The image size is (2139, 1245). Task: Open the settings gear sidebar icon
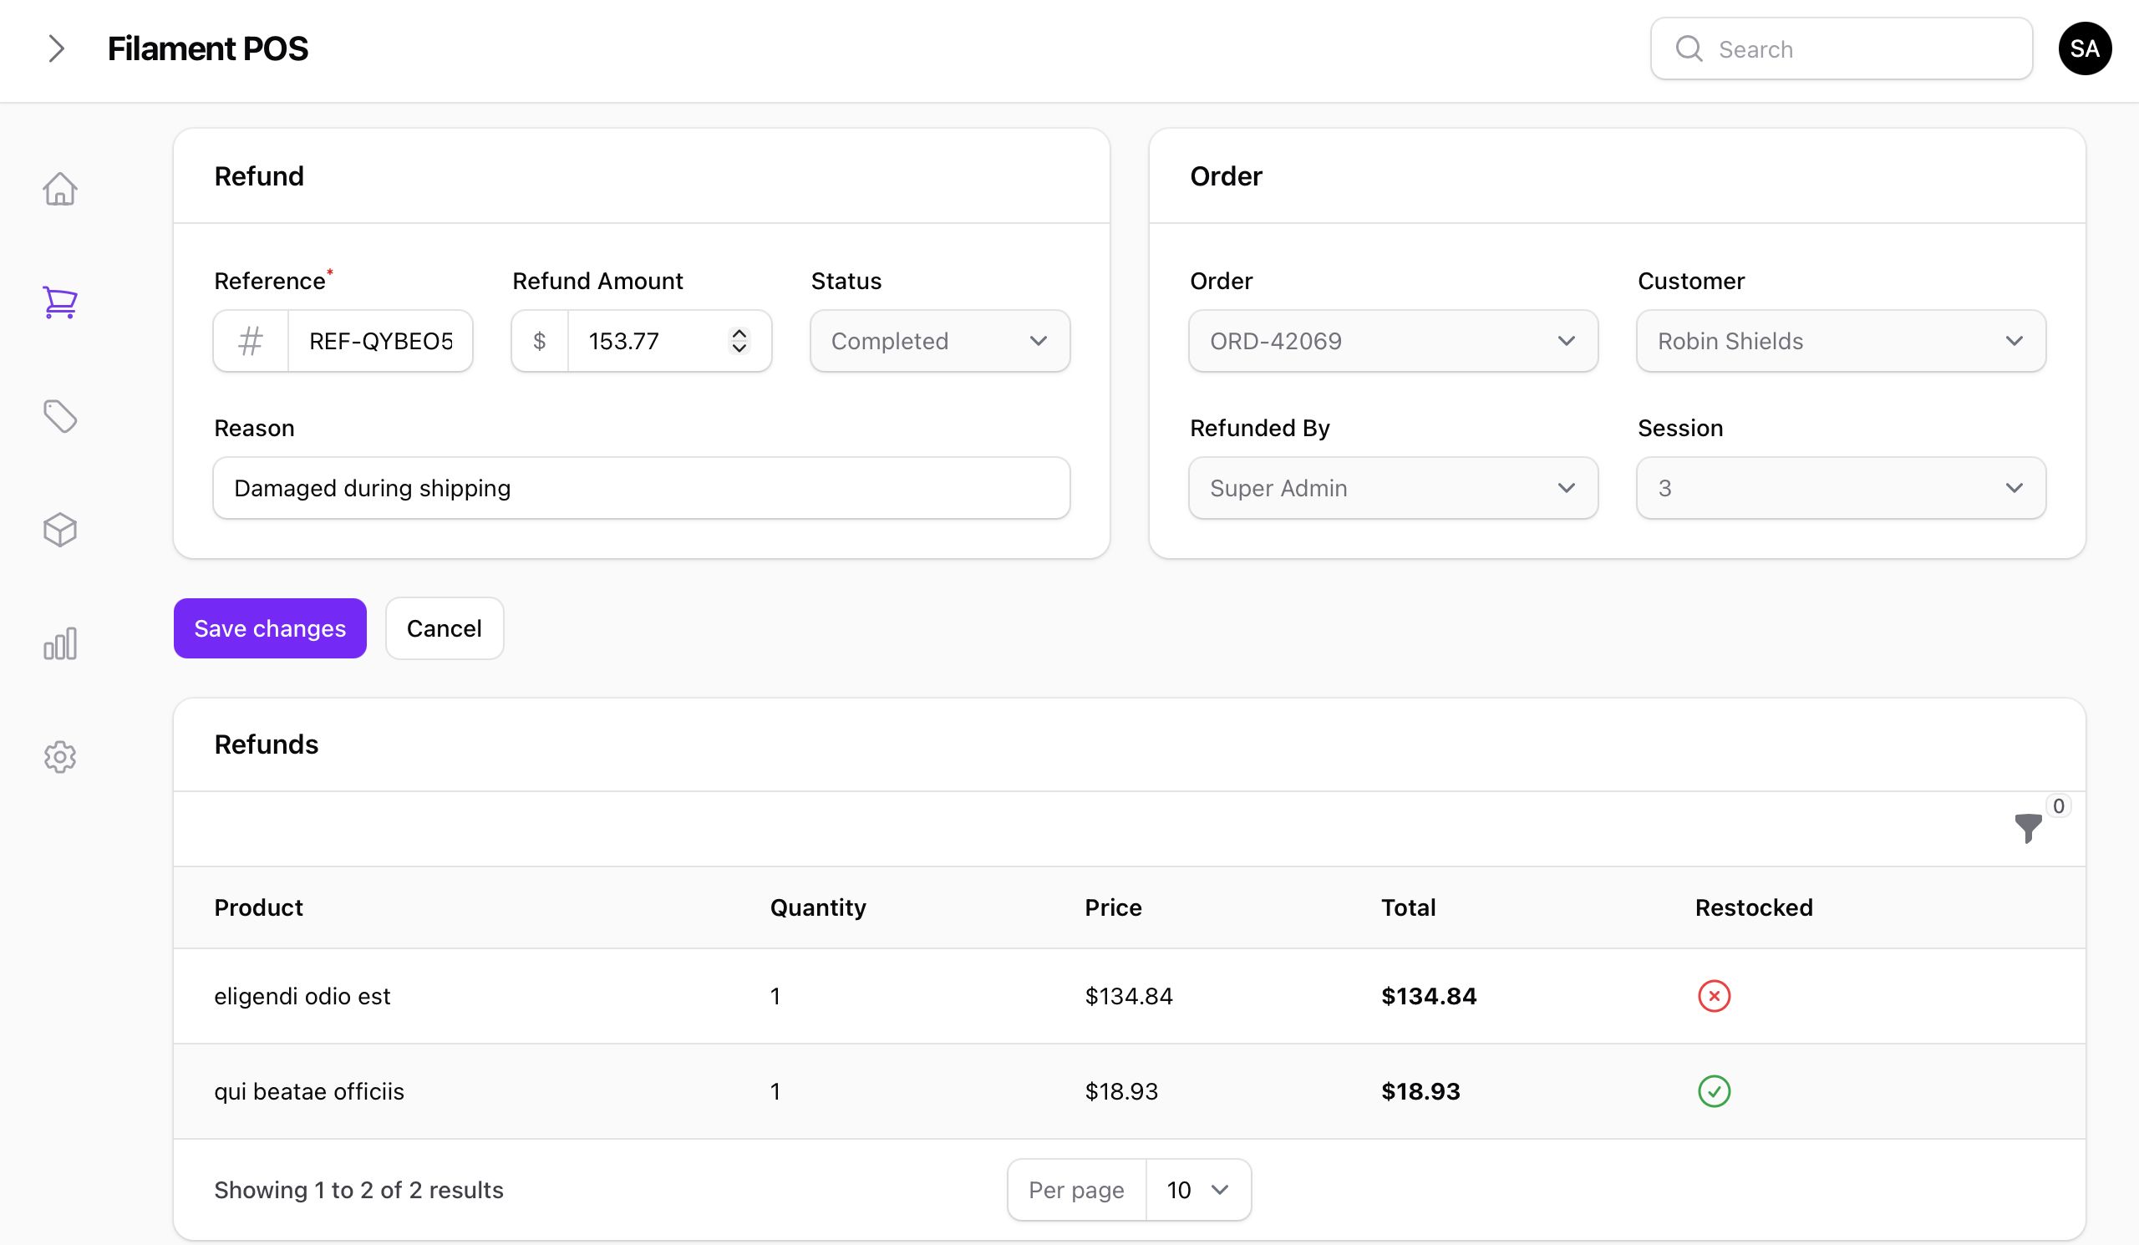(x=59, y=756)
